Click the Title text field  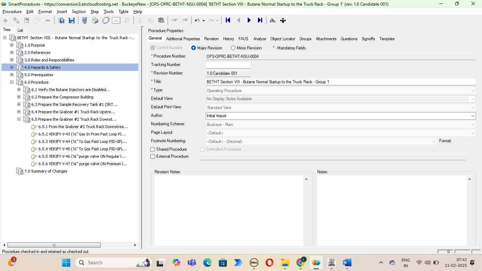(341, 82)
